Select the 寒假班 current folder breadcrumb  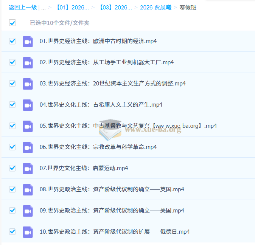coord(188,8)
